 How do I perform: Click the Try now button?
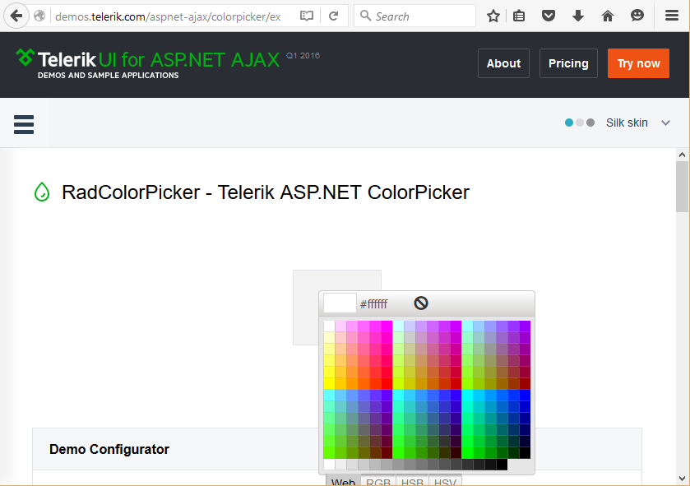(x=638, y=63)
